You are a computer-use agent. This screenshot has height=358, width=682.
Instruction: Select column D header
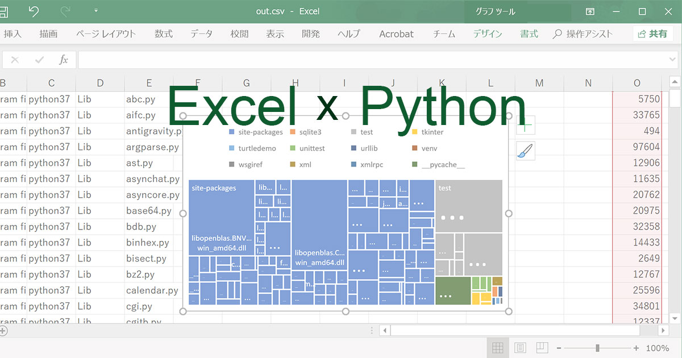pos(100,84)
